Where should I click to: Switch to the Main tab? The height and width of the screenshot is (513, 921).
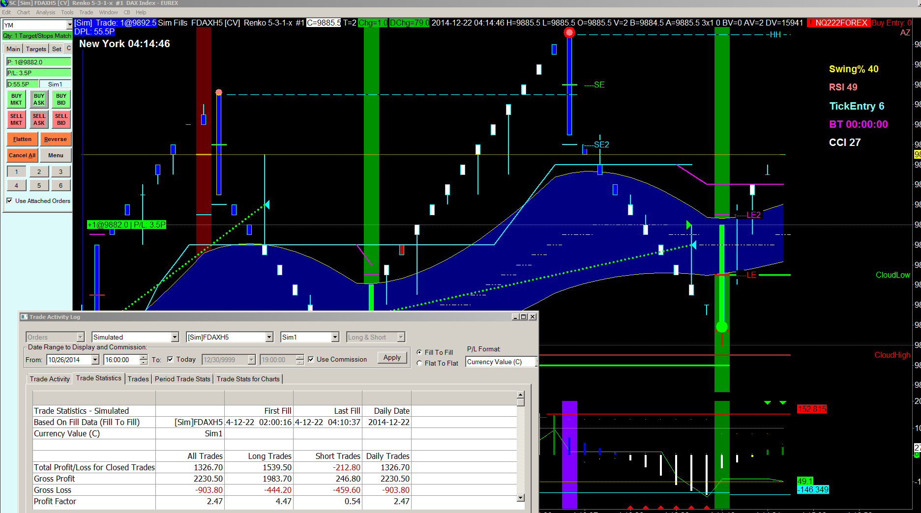(13, 49)
